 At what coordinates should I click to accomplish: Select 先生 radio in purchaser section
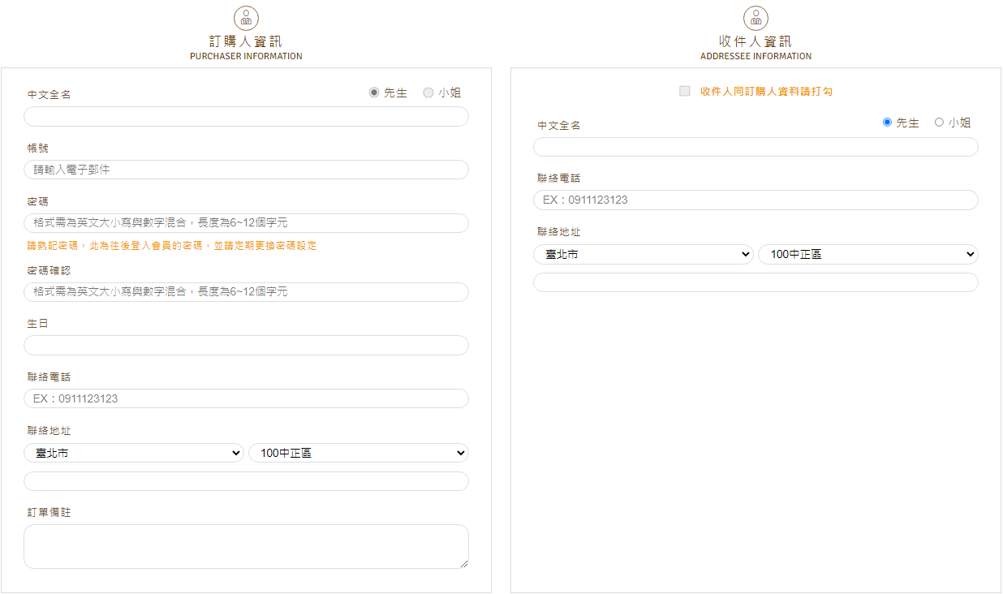pyautogui.click(x=374, y=93)
